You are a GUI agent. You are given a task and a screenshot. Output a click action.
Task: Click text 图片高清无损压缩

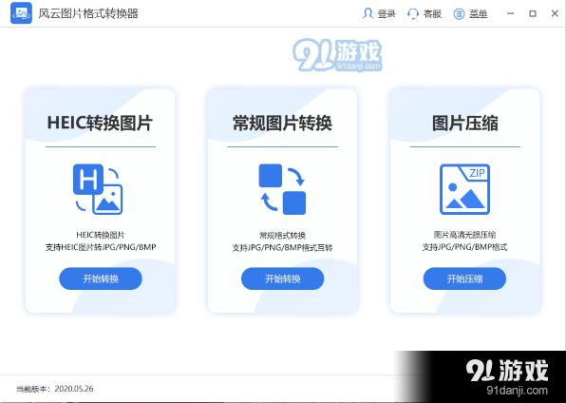click(x=464, y=235)
